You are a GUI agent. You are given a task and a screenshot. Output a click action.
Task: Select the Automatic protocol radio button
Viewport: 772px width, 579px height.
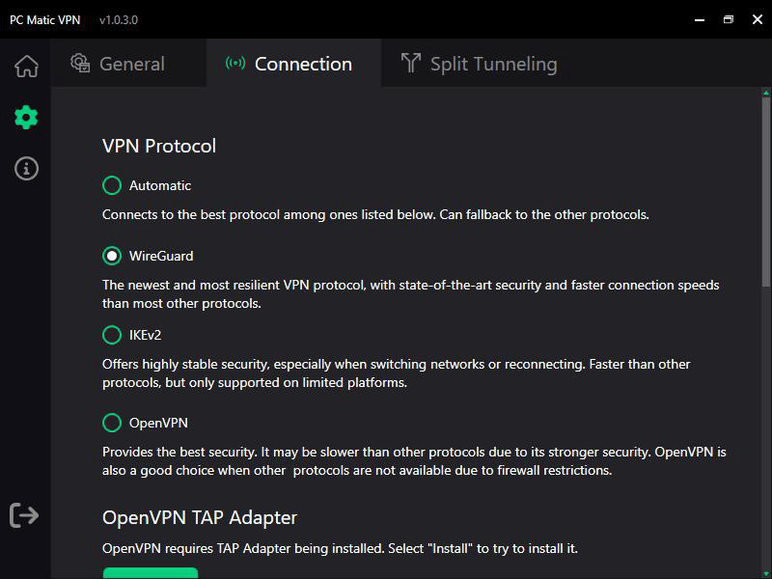(111, 185)
